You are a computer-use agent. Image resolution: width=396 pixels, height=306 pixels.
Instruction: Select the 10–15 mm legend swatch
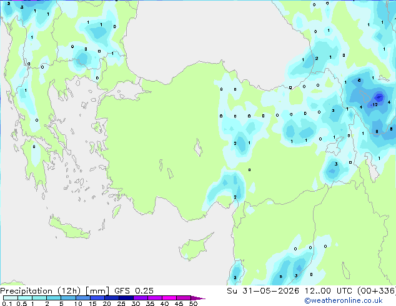click(x=82, y=298)
